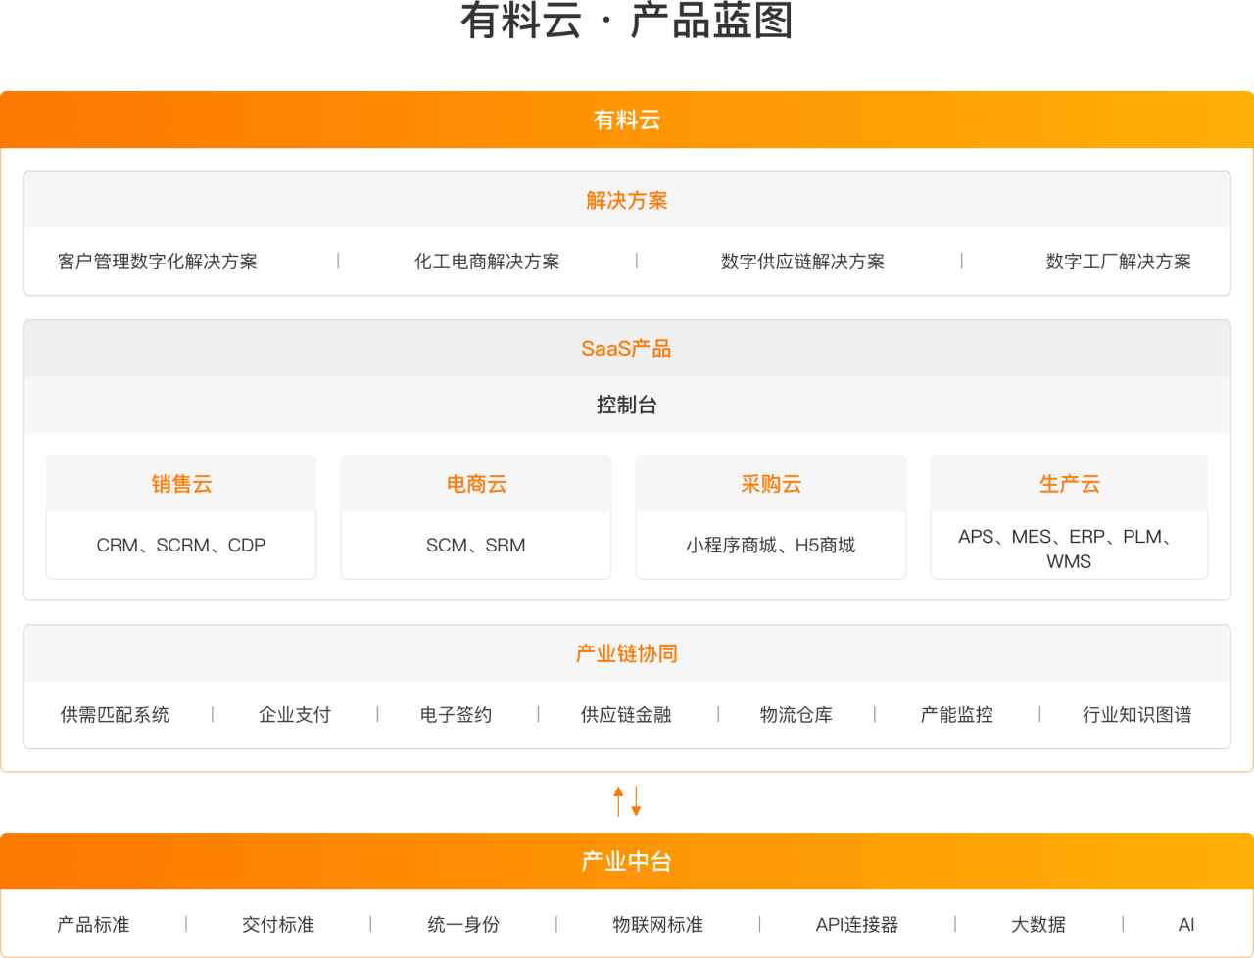Open 客户管理数字化解决方案
The image size is (1254, 958).
click(x=158, y=262)
